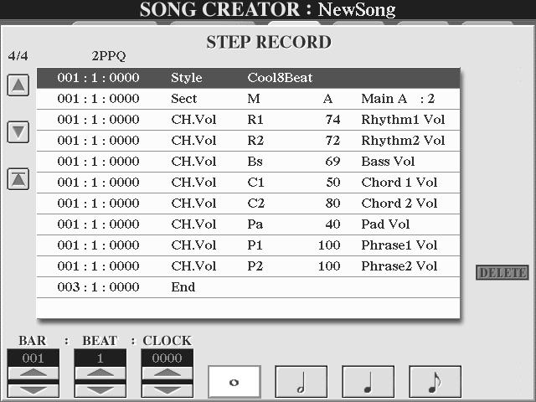Click the value 69 in the Bs row
The height and width of the screenshot is (402, 536).
pyautogui.click(x=332, y=162)
